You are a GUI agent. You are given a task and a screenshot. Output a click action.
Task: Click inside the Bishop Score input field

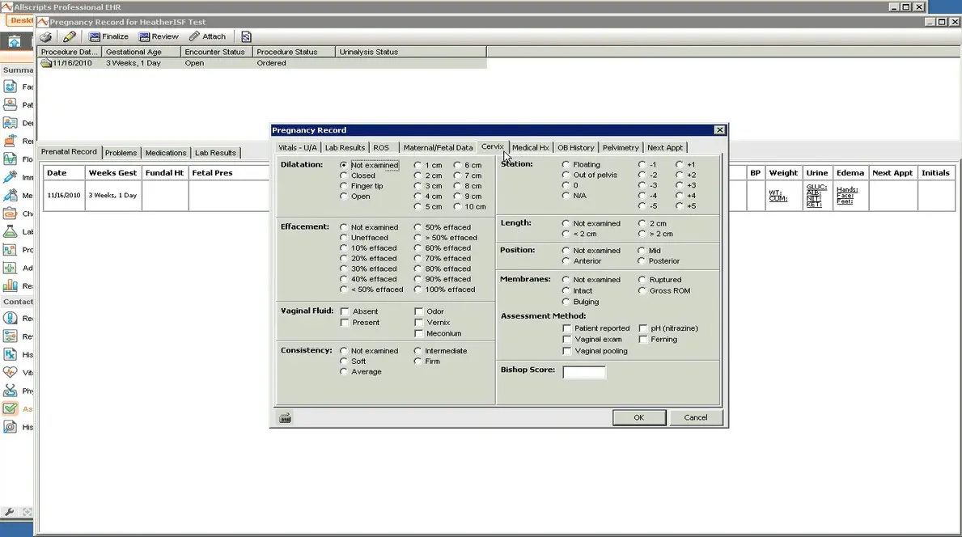coord(583,372)
